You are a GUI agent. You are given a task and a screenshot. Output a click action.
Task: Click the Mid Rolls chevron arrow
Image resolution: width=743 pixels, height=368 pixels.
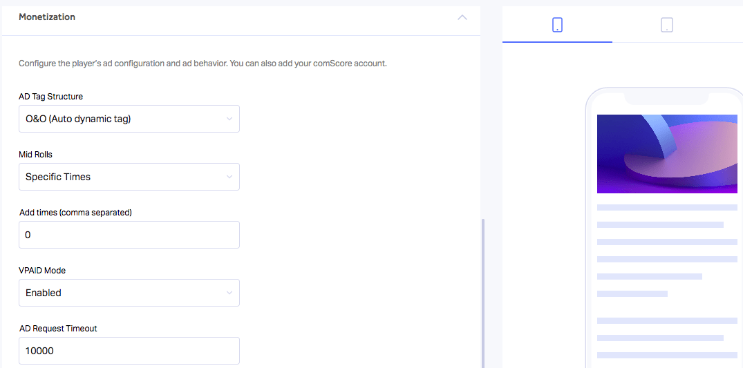229,177
